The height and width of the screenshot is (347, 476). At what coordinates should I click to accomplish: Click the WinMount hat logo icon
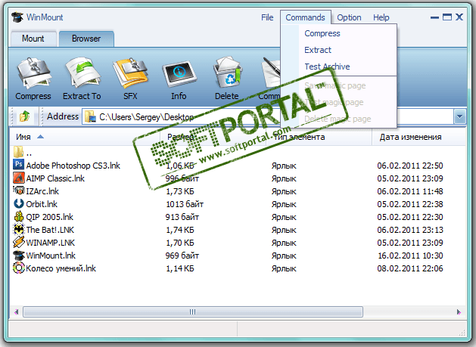(17, 17)
